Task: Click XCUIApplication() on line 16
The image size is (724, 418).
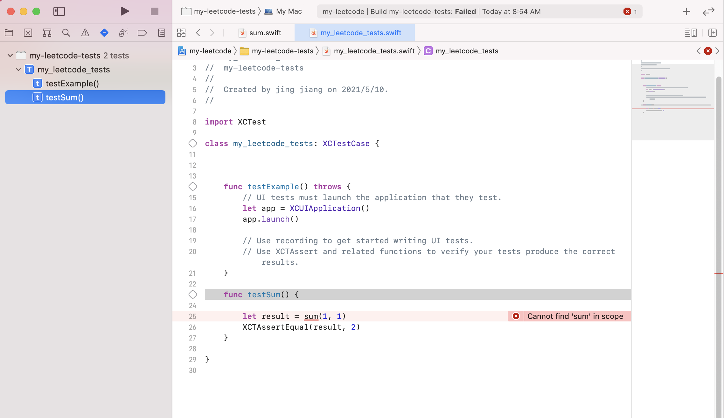Action: pyautogui.click(x=330, y=208)
